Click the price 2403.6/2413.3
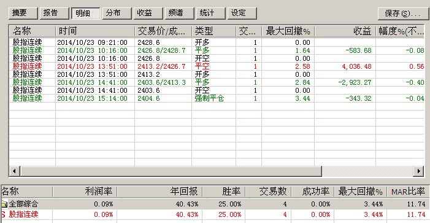This screenshot has width=430, height=223. [161, 82]
